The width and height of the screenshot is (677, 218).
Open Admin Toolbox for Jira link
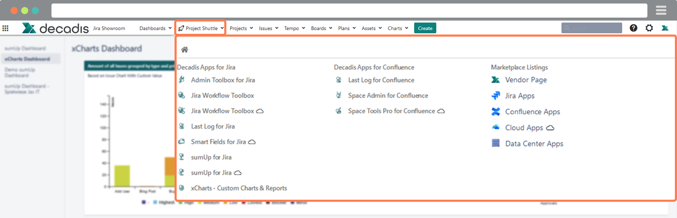(x=222, y=80)
